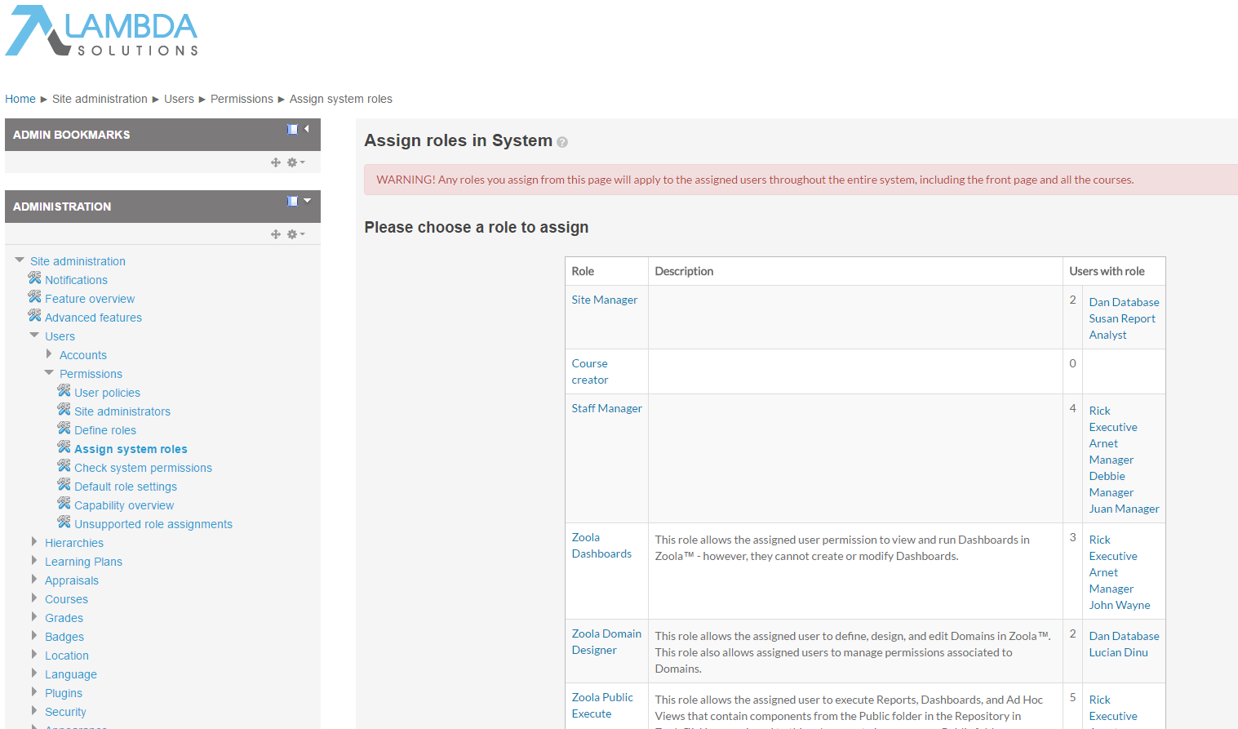Open Check system permissions in sidebar

[x=143, y=468]
